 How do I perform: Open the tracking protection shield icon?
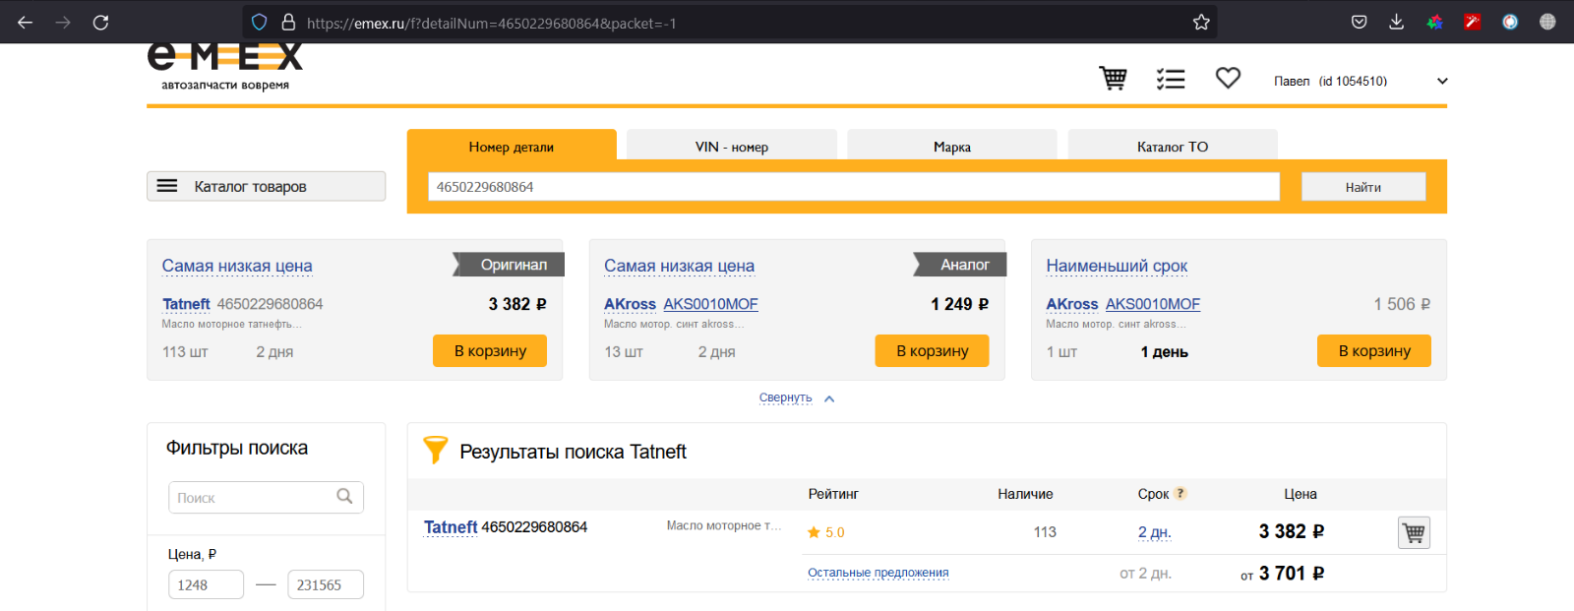260,22
